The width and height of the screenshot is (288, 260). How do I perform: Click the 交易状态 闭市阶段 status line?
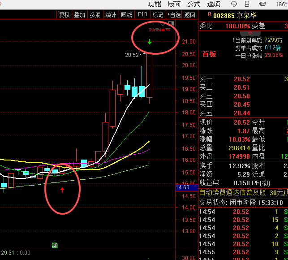[241, 203]
